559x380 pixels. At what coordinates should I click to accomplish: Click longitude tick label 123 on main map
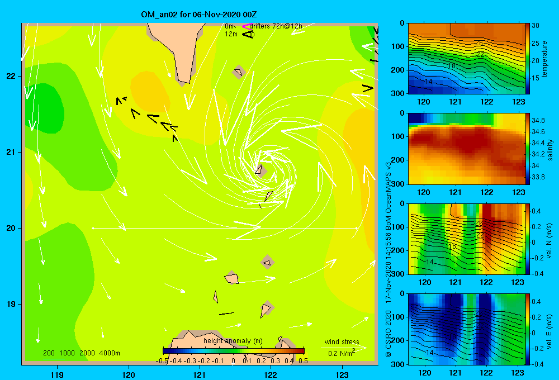tap(342, 374)
